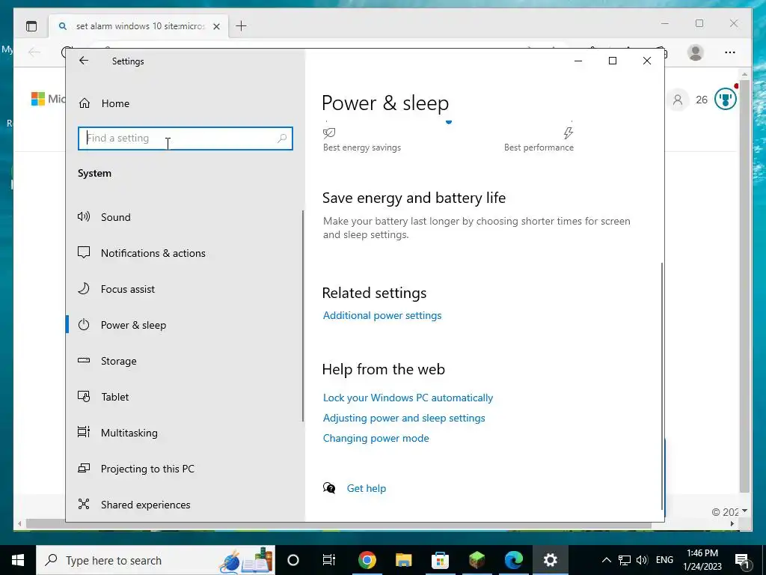
Task: Open the clock and date flyout
Action: point(702,560)
